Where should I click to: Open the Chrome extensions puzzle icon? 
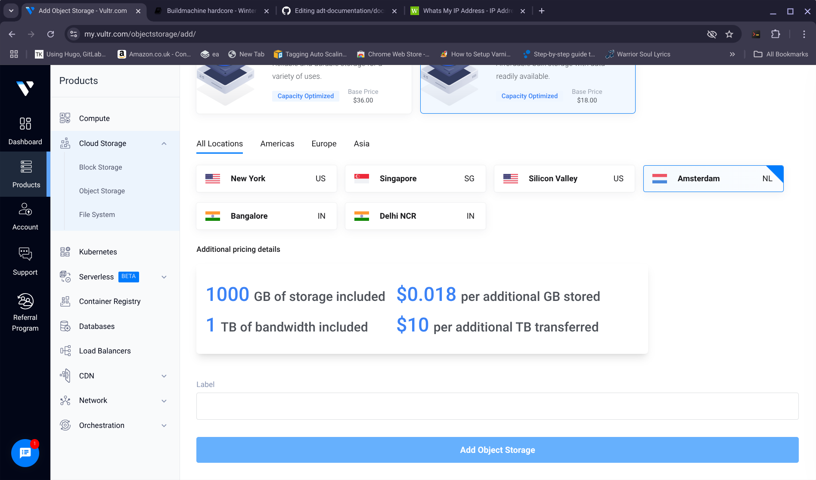[x=775, y=34]
